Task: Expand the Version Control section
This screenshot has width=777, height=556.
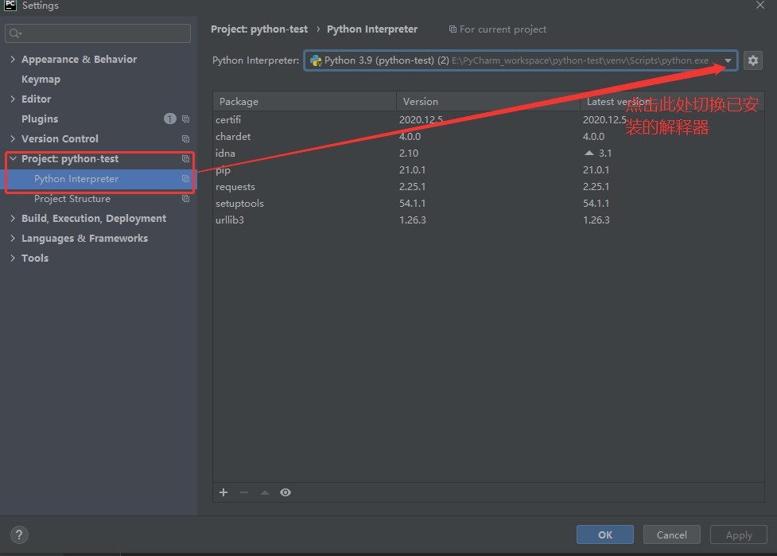Action: click(x=13, y=138)
